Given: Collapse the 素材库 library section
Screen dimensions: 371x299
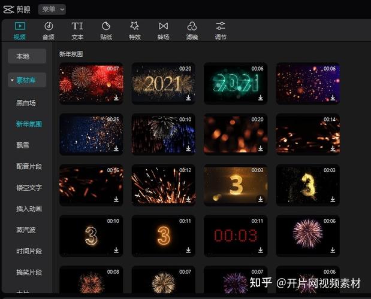Looking at the screenshot, I should (x=13, y=80).
